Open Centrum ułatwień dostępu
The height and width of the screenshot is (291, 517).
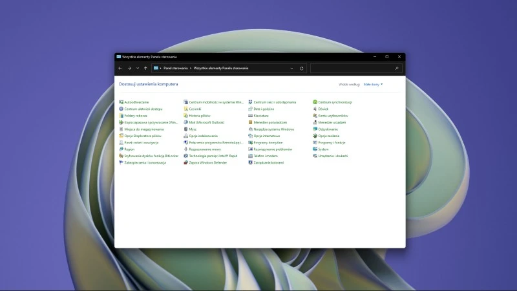tap(141, 109)
